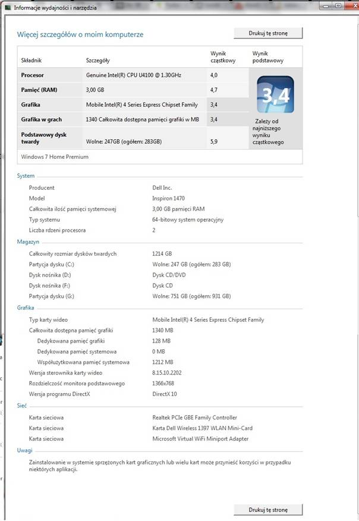Viewport: 359px width, 521px height.
Task: Click manufacturer value "Dell Inc."
Action: point(162,188)
